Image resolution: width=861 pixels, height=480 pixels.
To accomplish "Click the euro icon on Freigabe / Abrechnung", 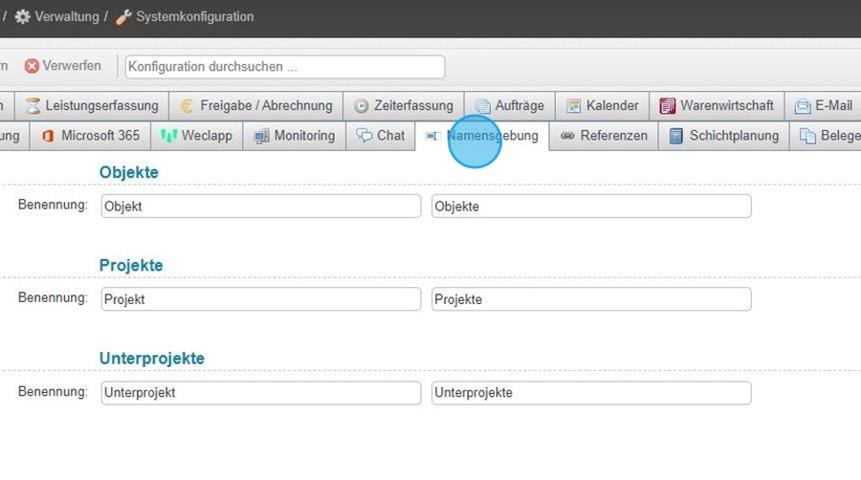I will coord(186,106).
